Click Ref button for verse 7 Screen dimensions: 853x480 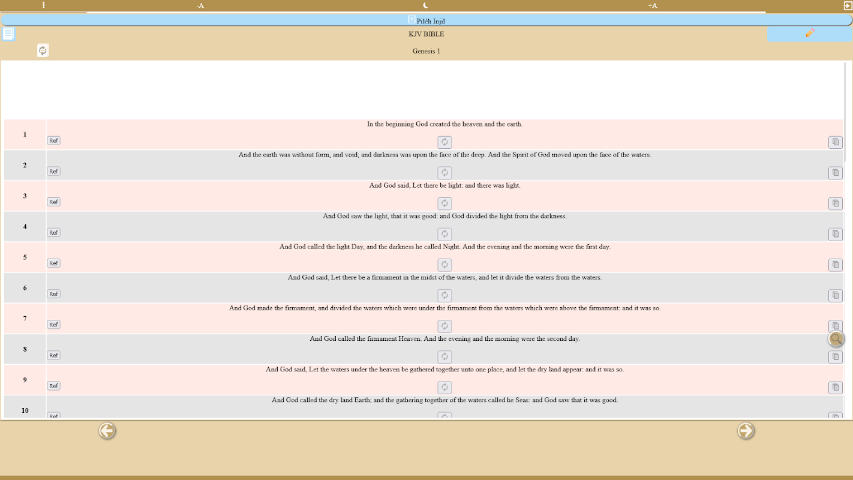coord(54,324)
